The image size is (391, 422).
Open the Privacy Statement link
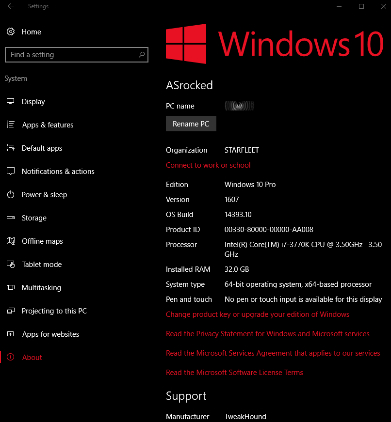coord(268,334)
